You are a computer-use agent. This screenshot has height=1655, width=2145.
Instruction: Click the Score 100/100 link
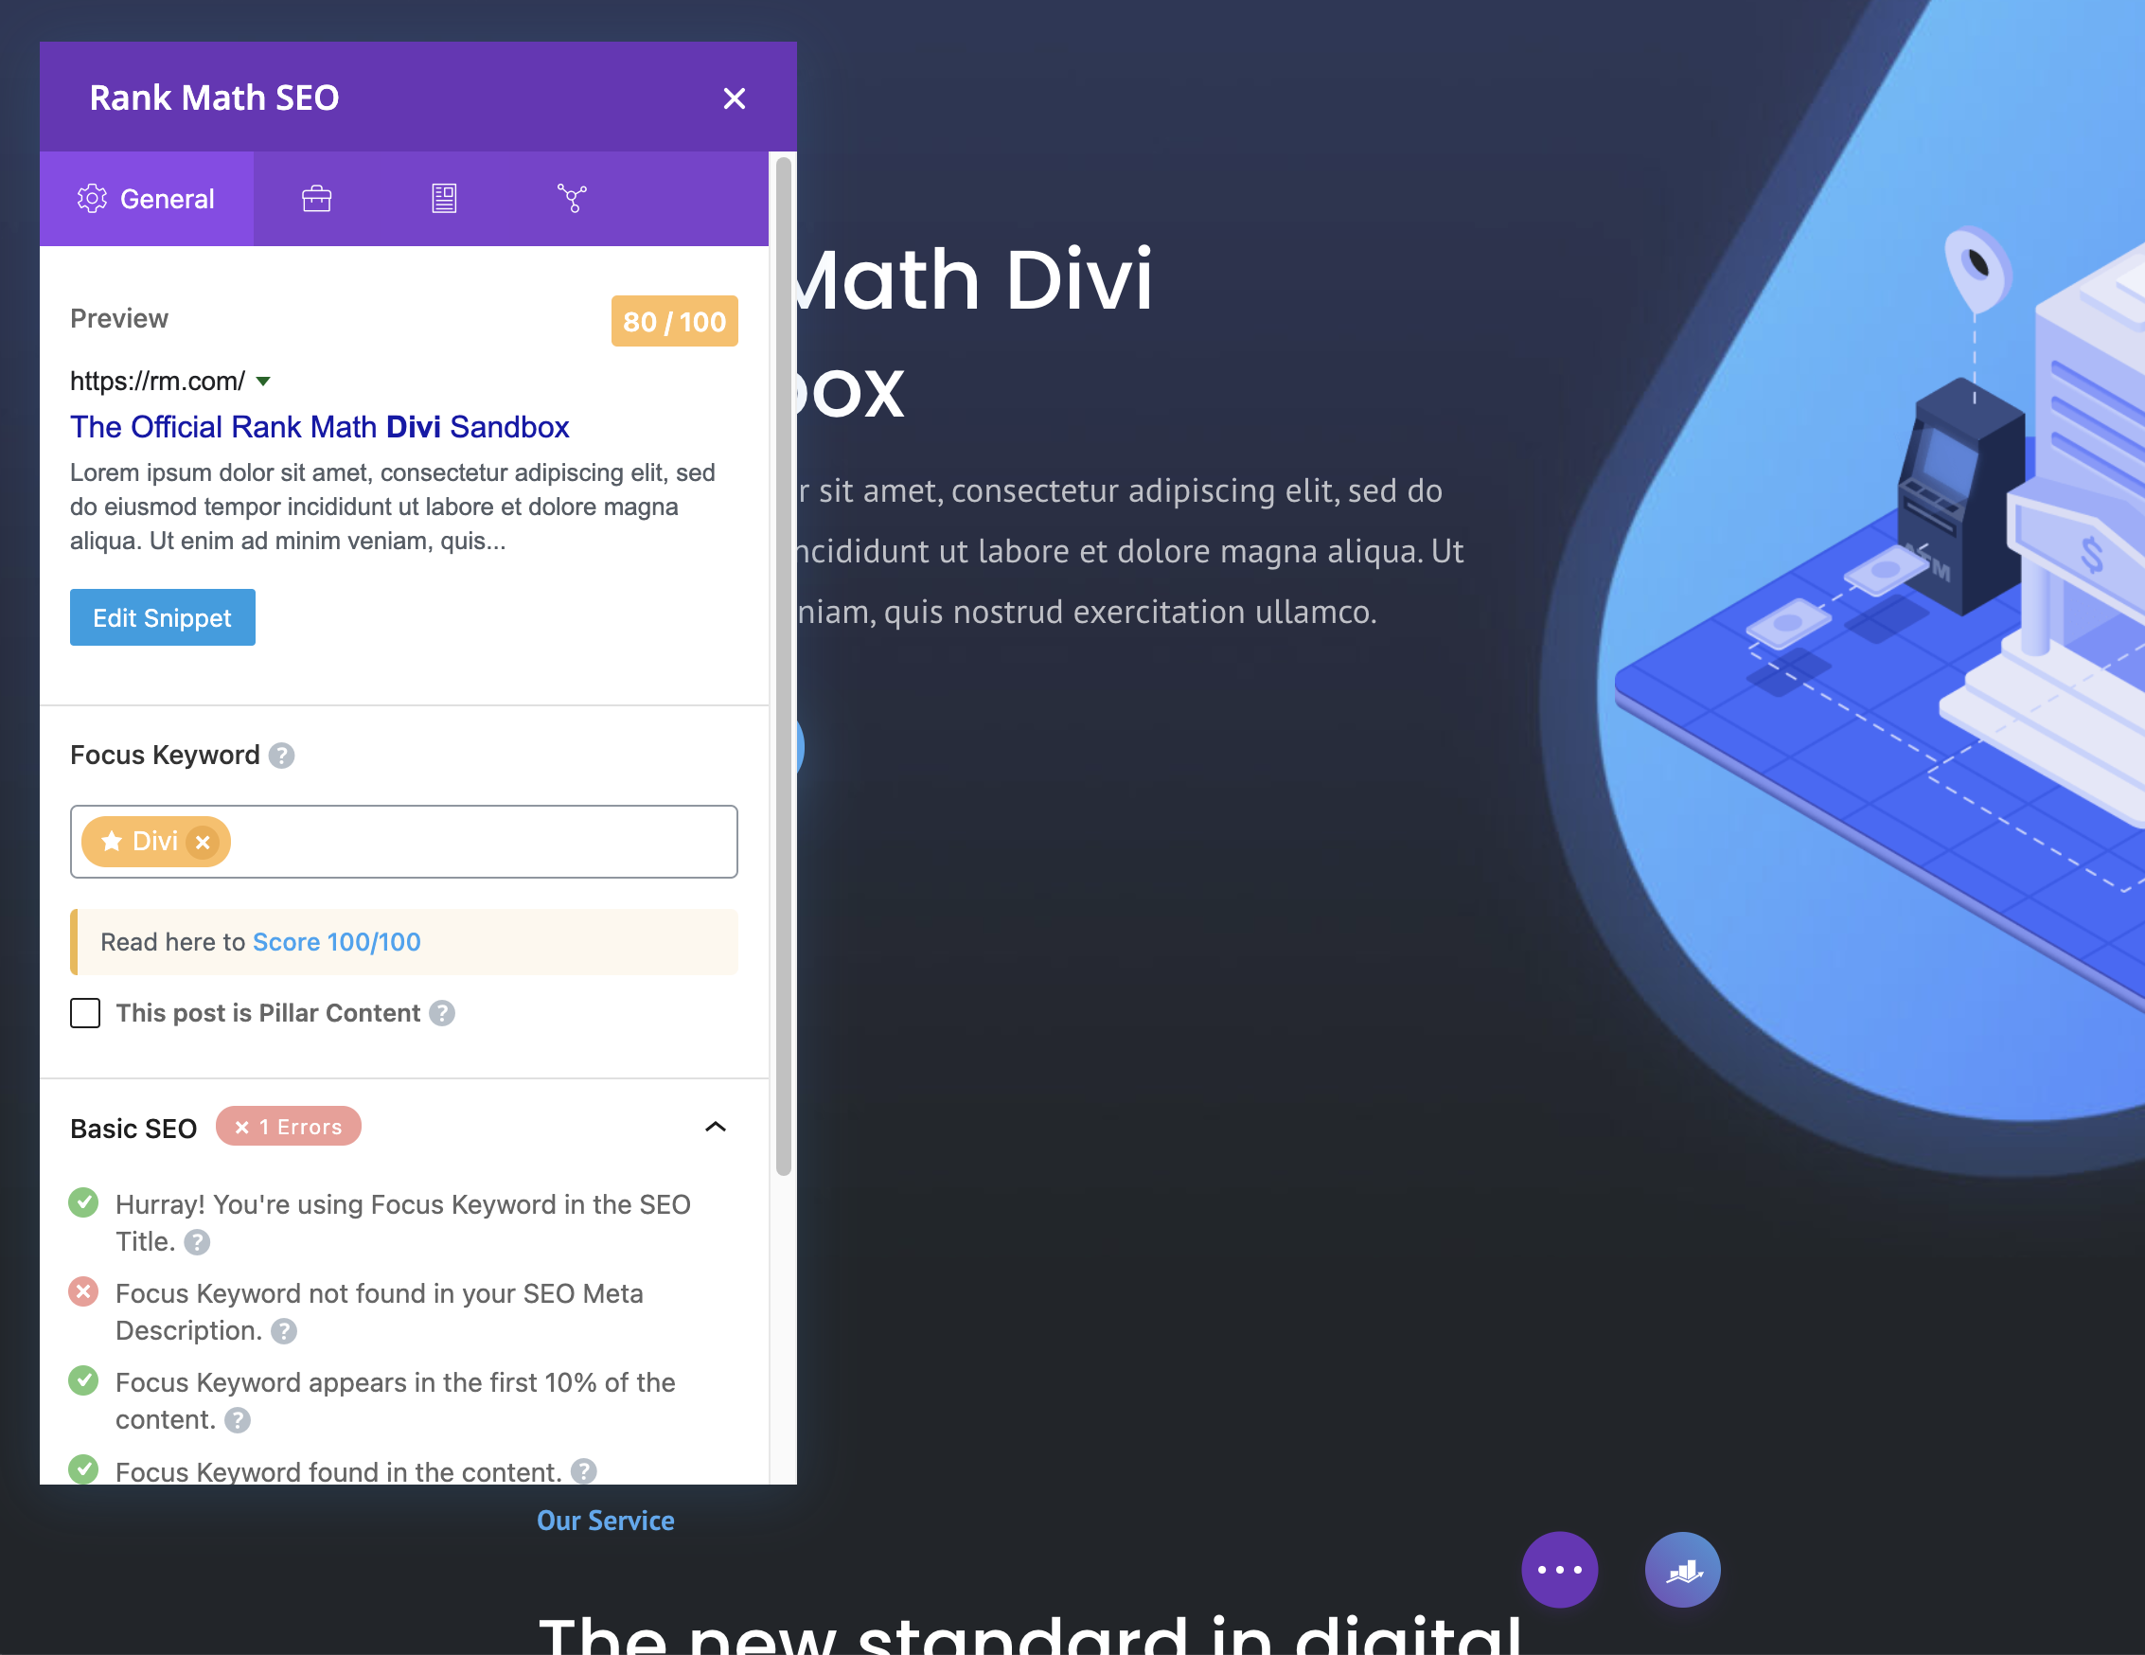(335, 940)
